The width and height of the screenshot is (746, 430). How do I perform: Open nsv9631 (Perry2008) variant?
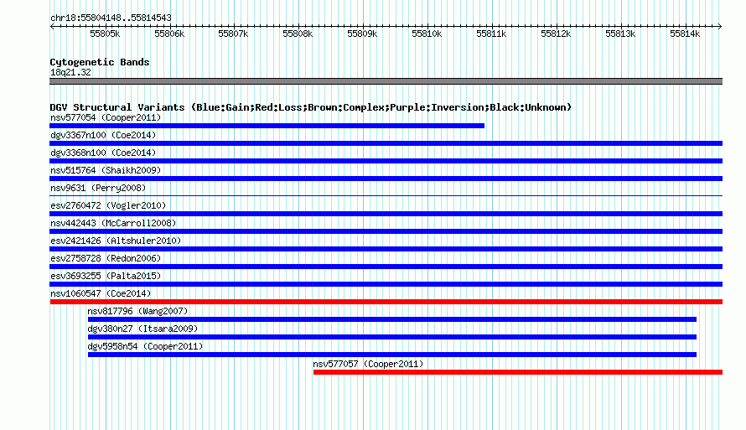click(98, 188)
